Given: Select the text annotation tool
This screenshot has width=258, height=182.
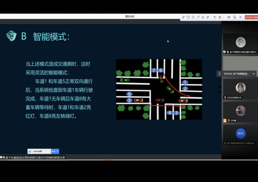Looking at the screenshot, I should tap(203, 17).
